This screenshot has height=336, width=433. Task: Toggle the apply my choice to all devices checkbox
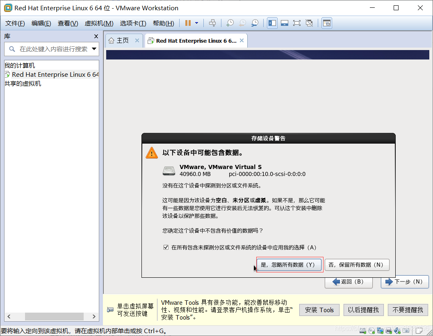click(x=166, y=247)
